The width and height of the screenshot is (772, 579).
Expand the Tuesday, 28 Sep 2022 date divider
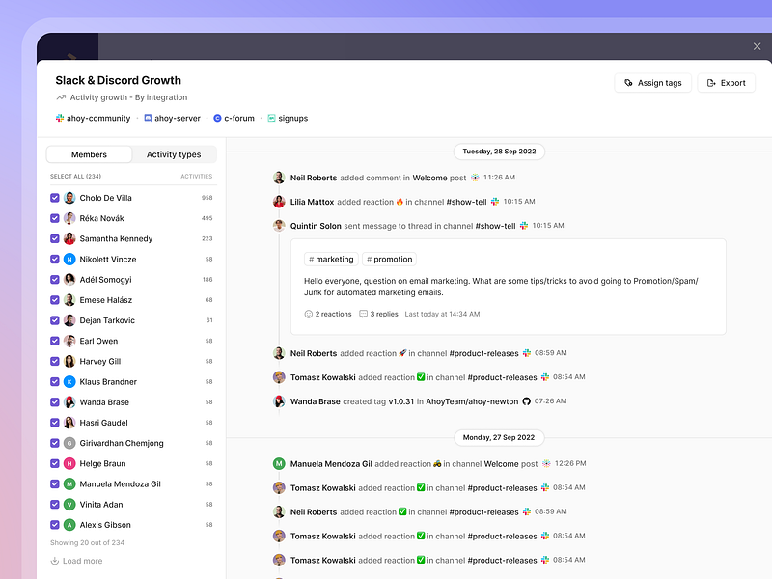click(498, 152)
